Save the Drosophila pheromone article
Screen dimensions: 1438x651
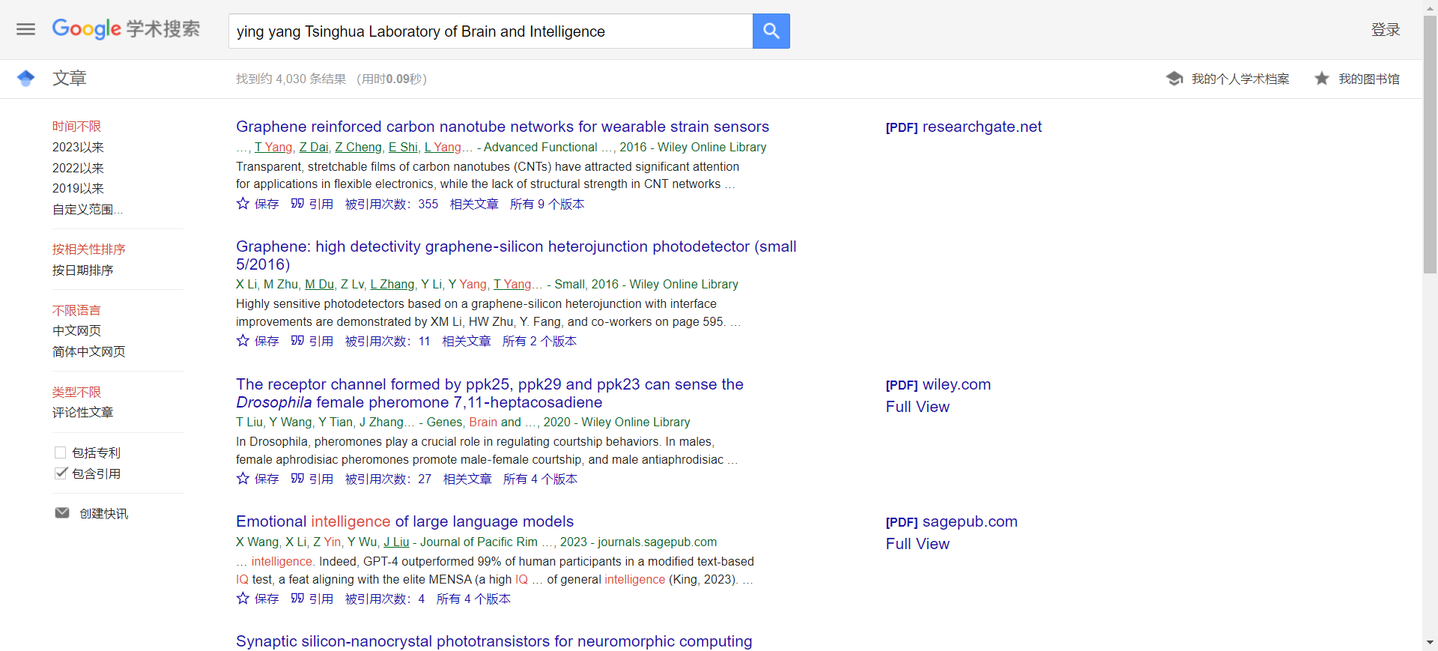click(258, 479)
